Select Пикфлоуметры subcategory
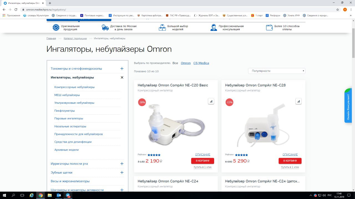Image resolution: width=355 pixels, height=199 pixels. point(64,111)
